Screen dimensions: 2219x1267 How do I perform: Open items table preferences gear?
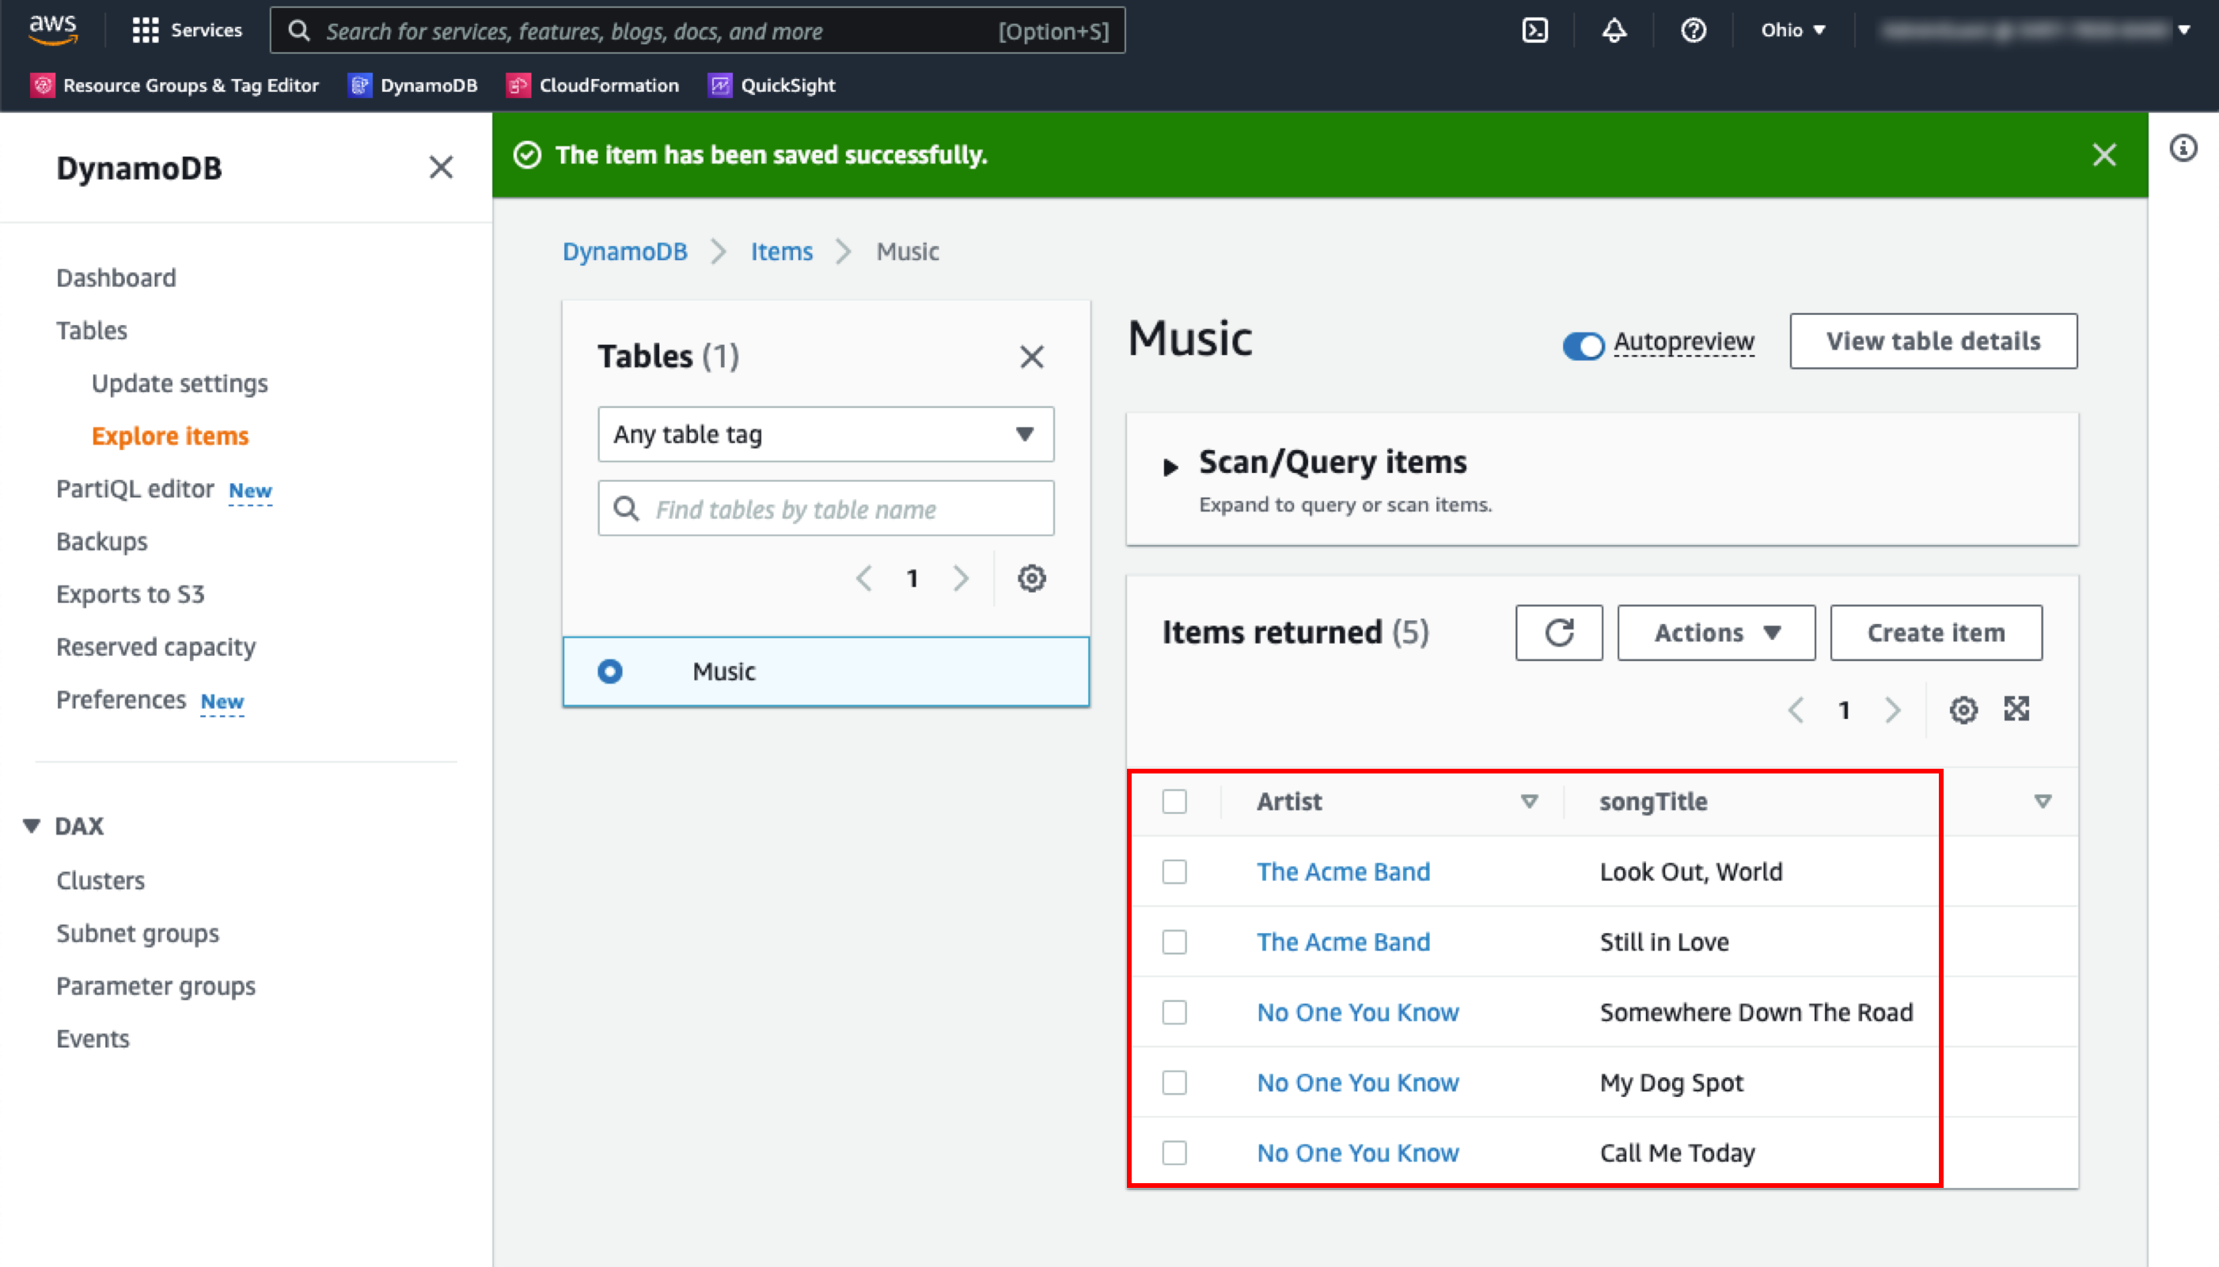point(1963,710)
